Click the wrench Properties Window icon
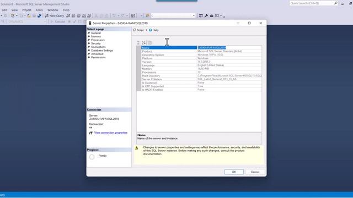The height and width of the screenshot is (198, 353). point(206,16)
